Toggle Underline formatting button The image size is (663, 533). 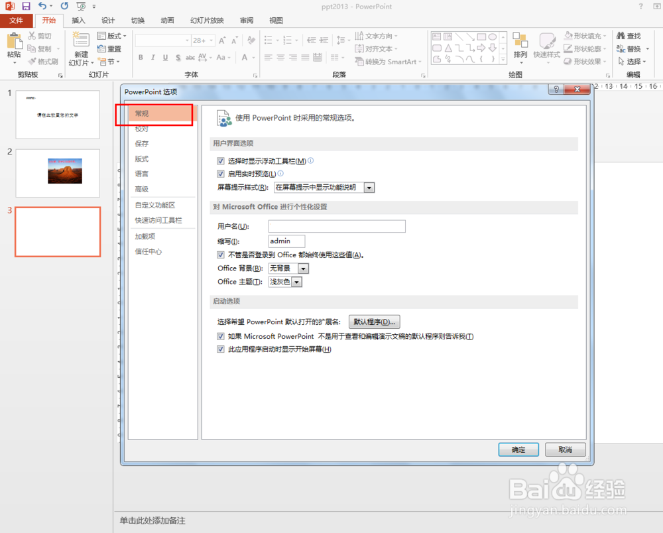[x=165, y=58]
